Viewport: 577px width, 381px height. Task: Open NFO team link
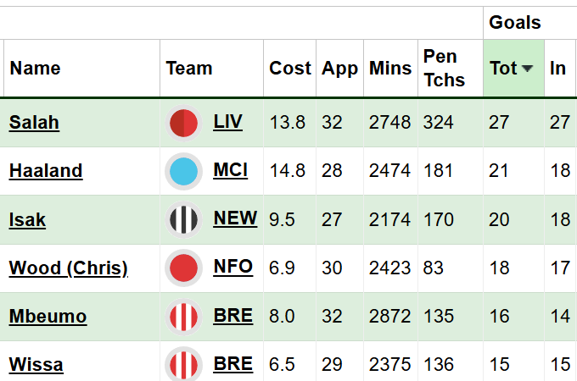coord(233,267)
